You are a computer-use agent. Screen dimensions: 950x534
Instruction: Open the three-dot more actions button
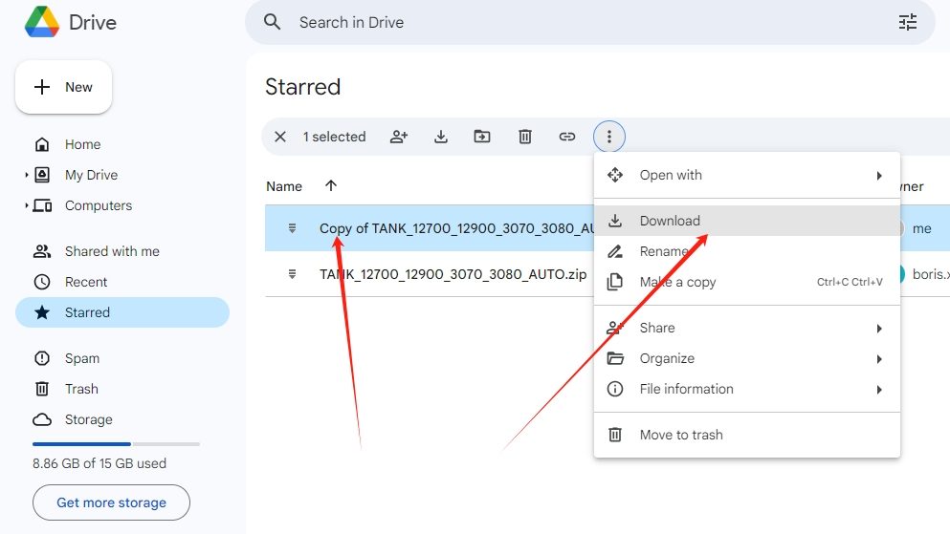609,137
